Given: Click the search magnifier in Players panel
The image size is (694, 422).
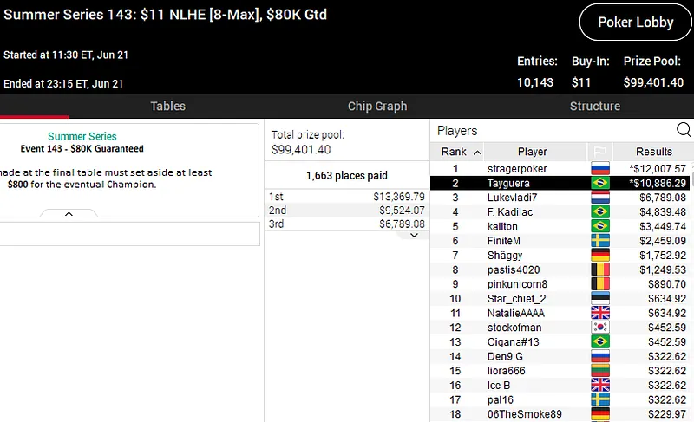Looking at the screenshot, I should click(x=684, y=131).
